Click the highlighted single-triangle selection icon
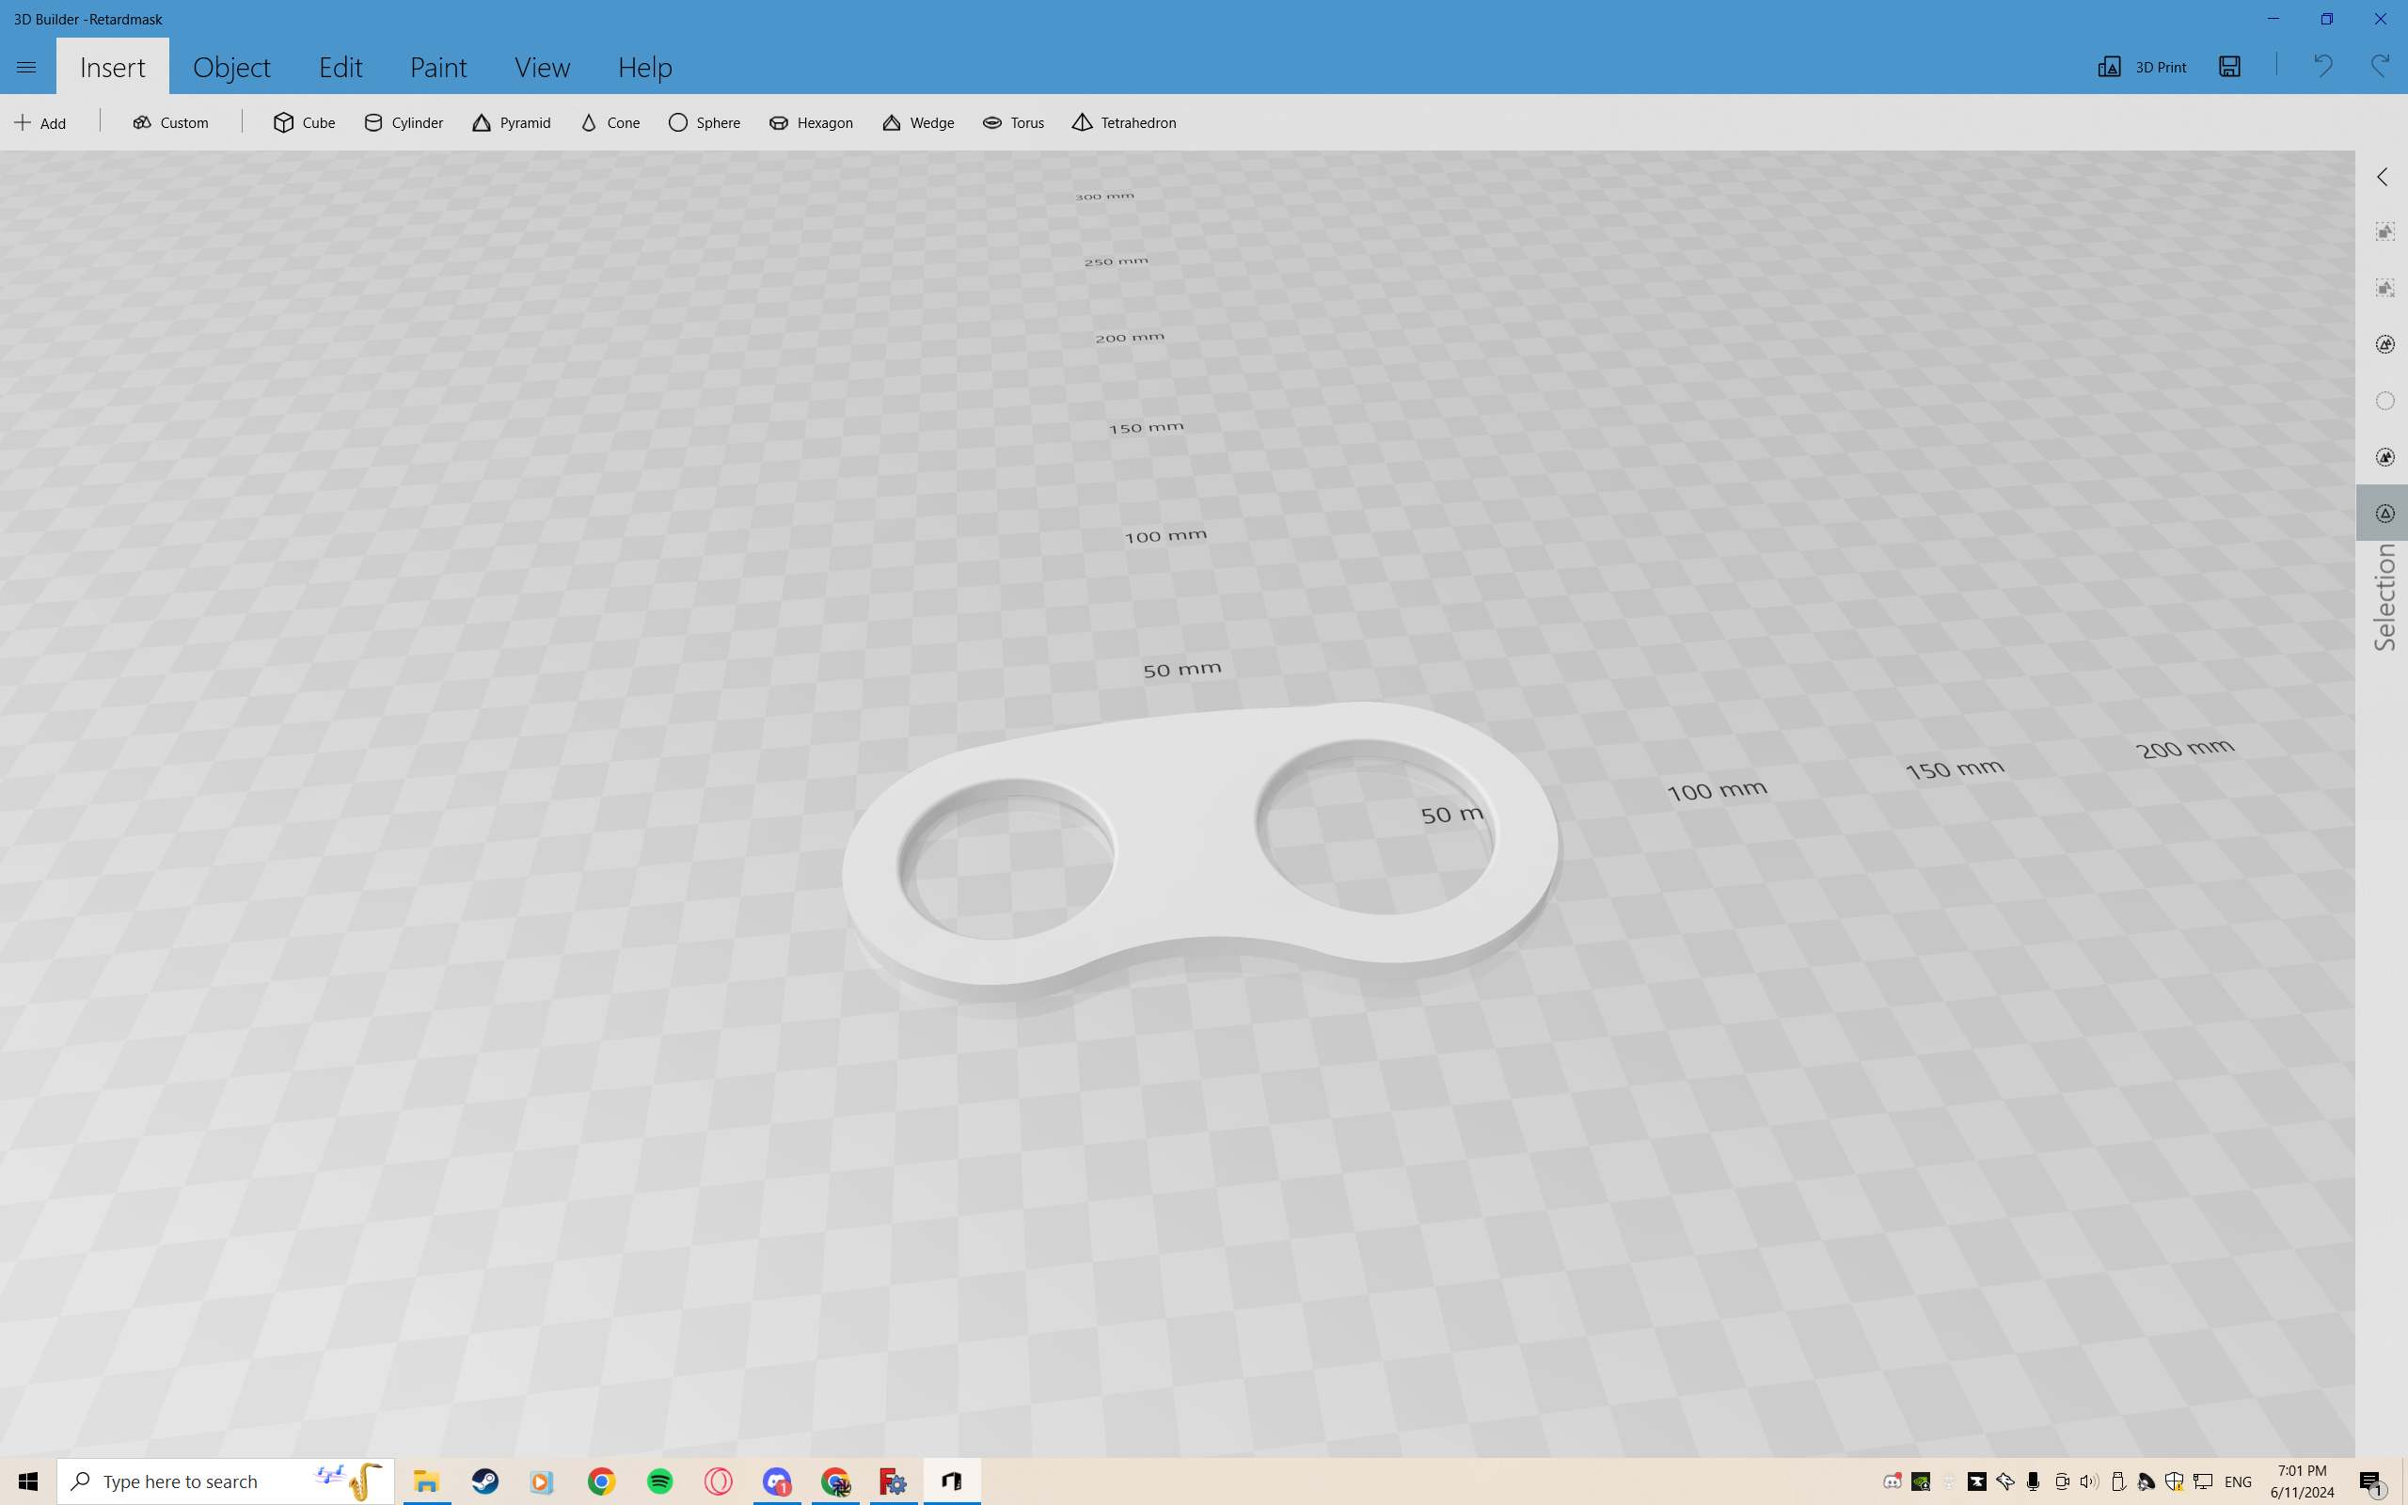Screen dimensions: 2408x1505 coord(2384,513)
